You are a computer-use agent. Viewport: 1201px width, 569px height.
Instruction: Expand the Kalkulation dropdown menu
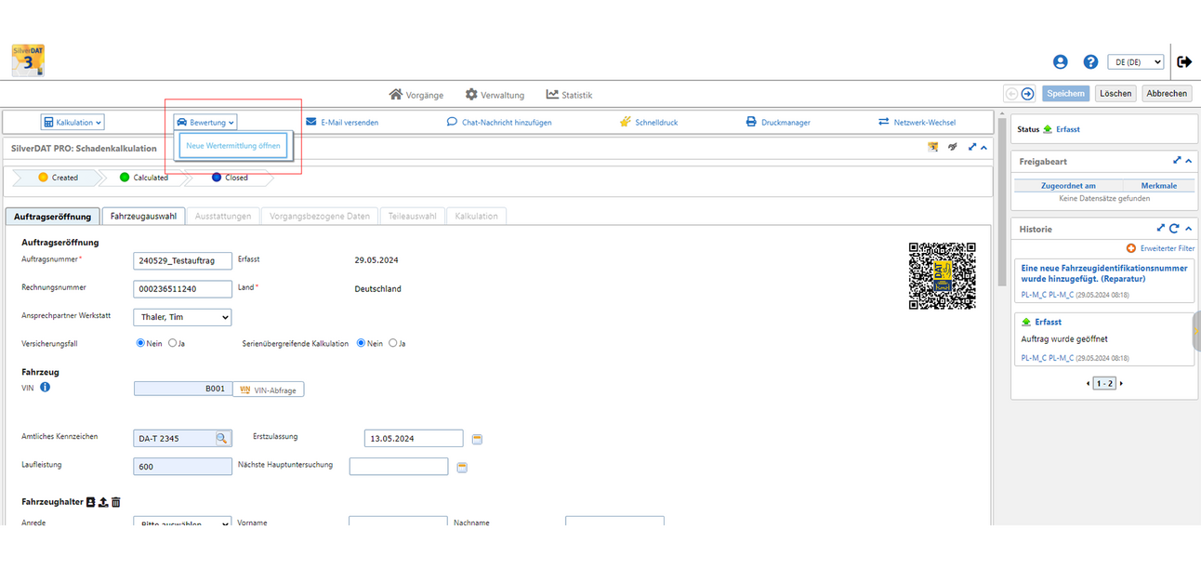pos(73,122)
